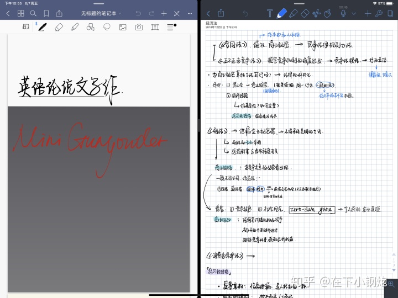398x298 pixels.
Task: Edit the note title 经济法
Action: pyautogui.click(x=211, y=23)
